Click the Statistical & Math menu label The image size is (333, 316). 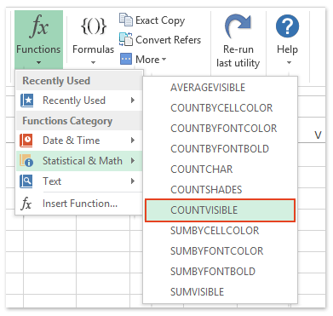83,161
